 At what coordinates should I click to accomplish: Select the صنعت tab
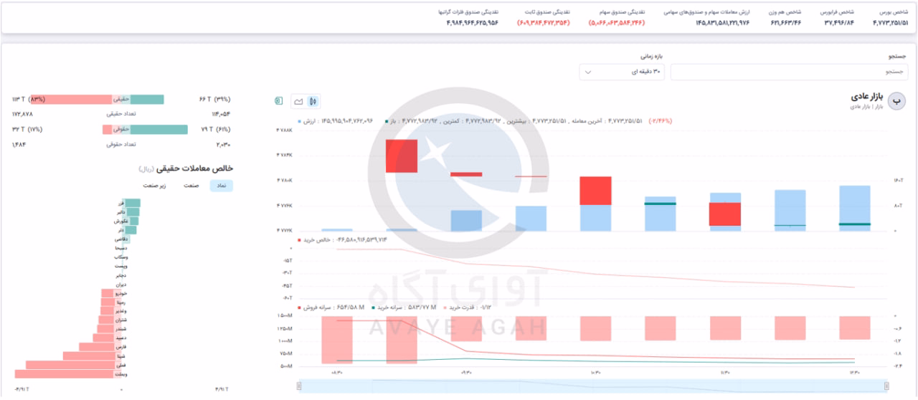point(191,186)
